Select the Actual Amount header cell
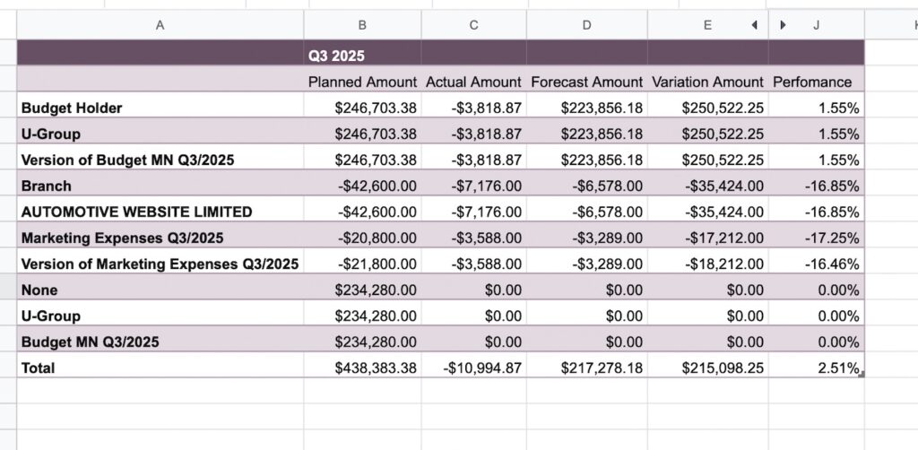 coord(473,82)
